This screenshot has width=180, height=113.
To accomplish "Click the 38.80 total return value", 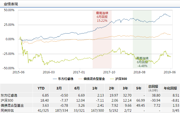I will (x=156, y=95).
